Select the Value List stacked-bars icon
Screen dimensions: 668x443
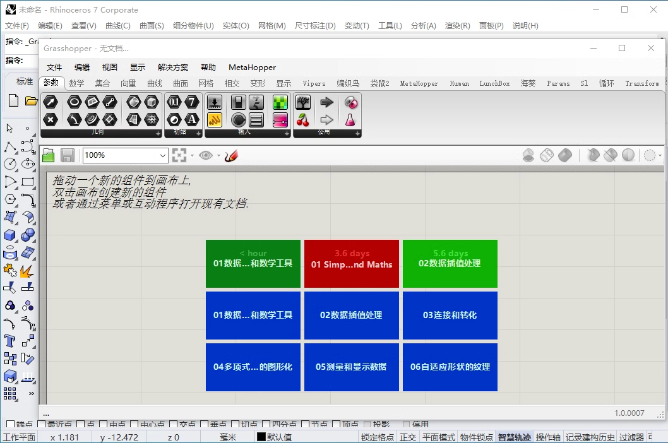(256, 120)
